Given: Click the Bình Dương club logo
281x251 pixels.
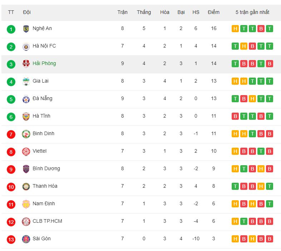Looking at the screenshot, I should pos(26,169).
